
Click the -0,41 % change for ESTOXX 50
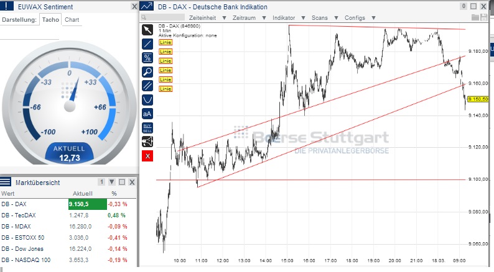[117, 238]
